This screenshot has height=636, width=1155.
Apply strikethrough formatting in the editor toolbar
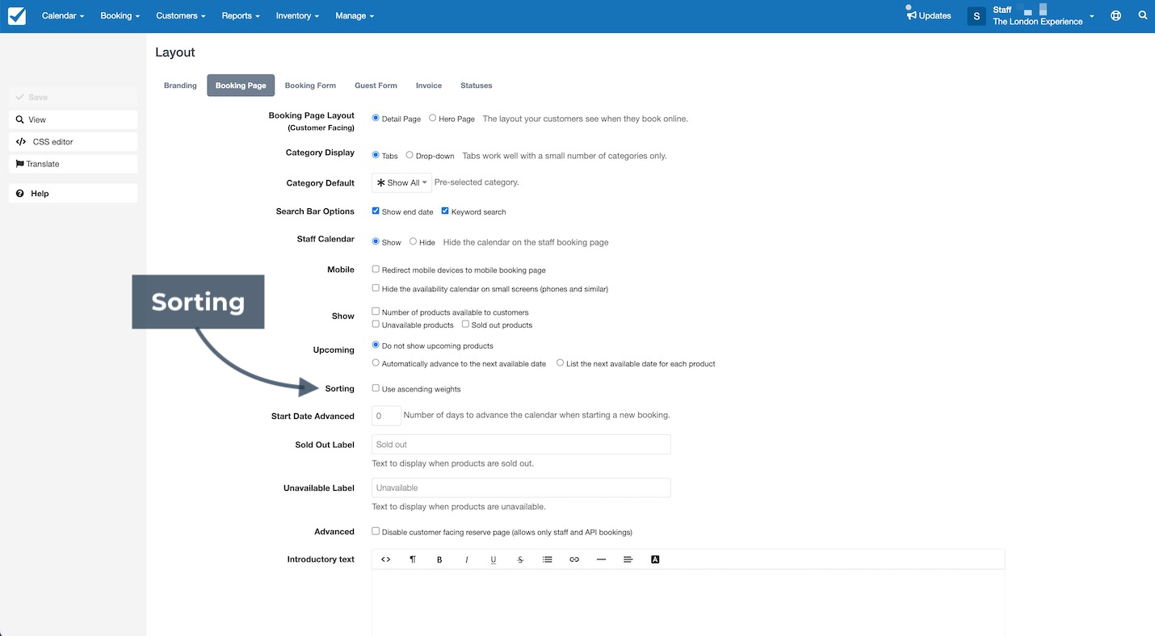520,559
